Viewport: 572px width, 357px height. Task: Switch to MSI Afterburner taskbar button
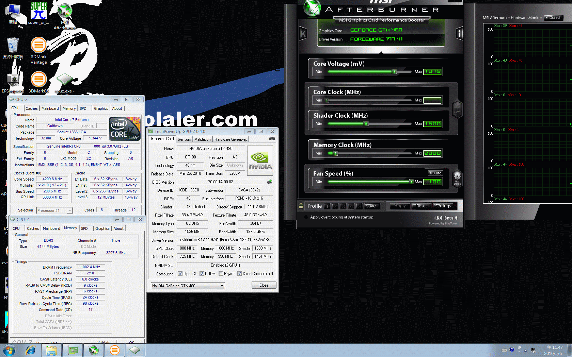tap(94, 350)
